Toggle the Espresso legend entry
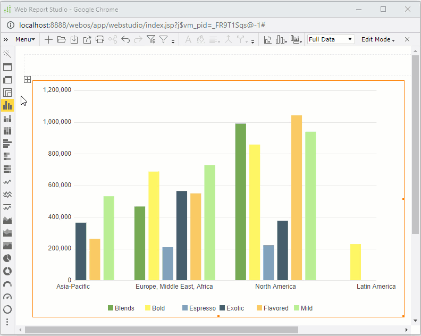The image size is (421, 336). tap(199, 308)
